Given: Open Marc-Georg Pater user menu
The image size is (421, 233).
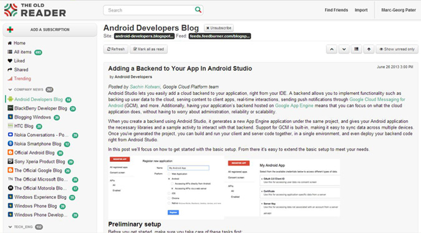Looking at the screenshot, I should (399, 10).
